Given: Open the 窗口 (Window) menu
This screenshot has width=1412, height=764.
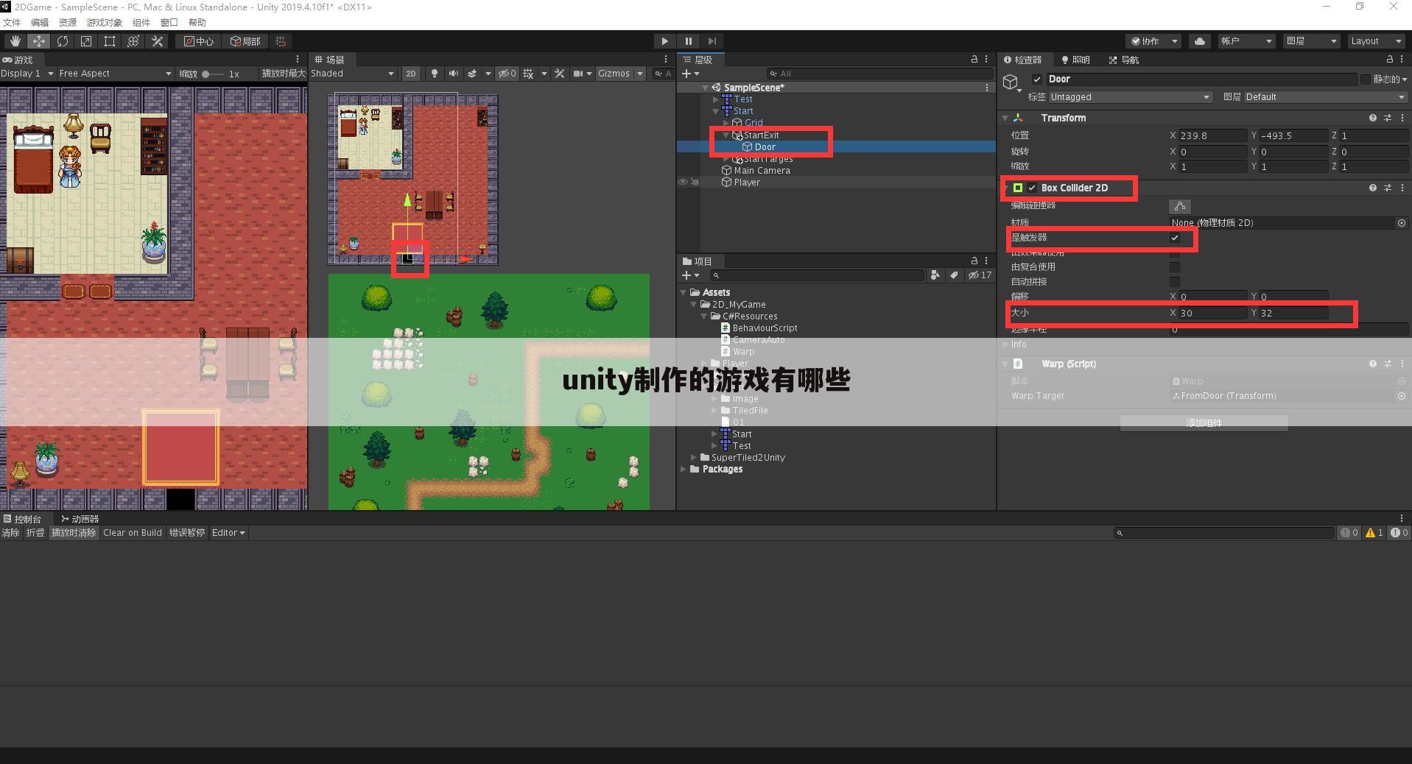Looking at the screenshot, I should (x=169, y=22).
